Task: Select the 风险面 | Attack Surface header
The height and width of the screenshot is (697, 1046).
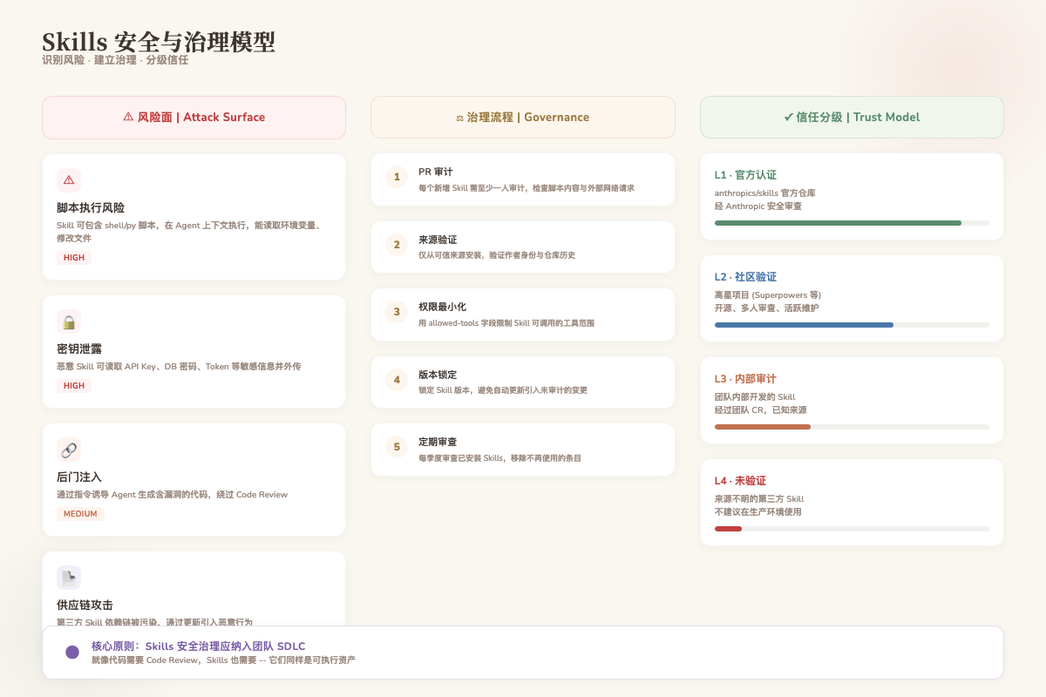Action: [x=194, y=117]
